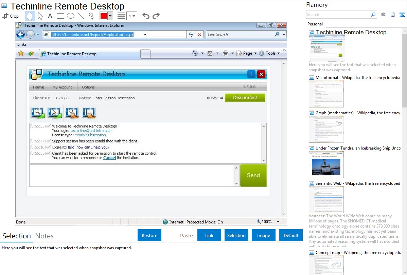
Task: Pick the freehand scribble tool
Action: pos(91,16)
